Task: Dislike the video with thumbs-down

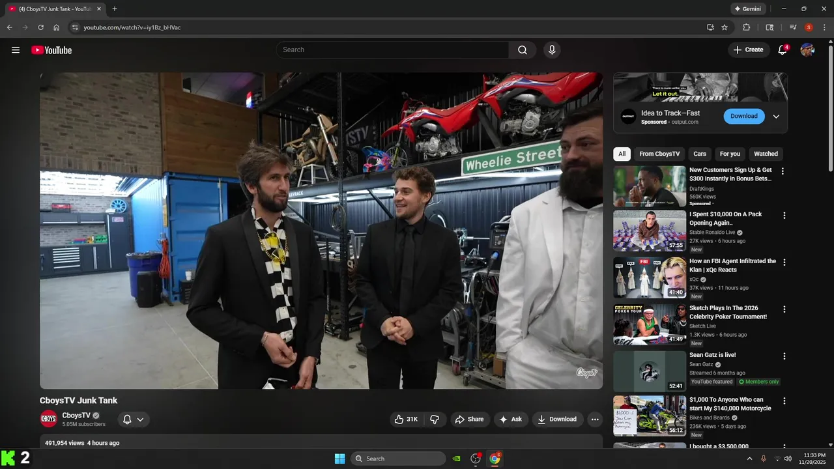Action: pyautogui.click(x=435, y=419)
